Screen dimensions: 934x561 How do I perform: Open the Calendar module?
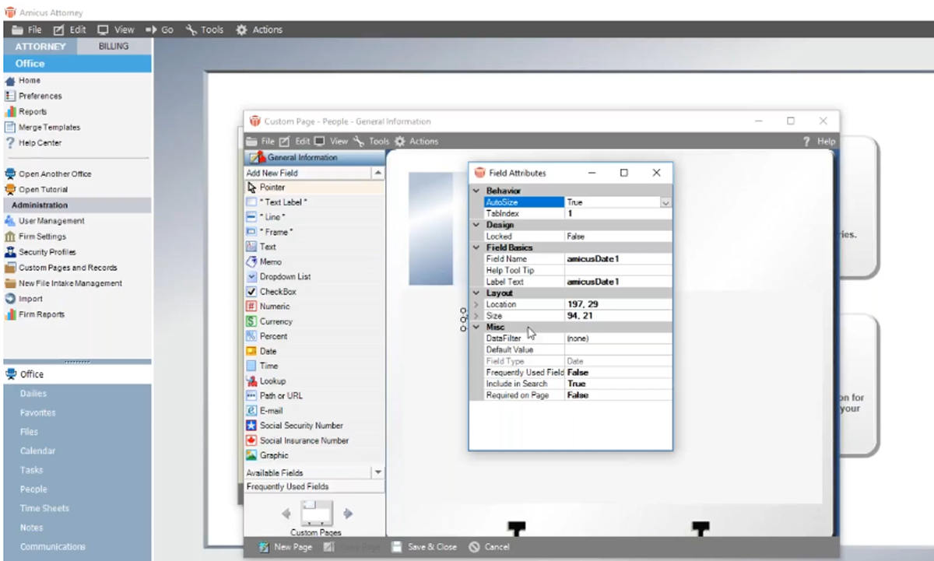38,451
